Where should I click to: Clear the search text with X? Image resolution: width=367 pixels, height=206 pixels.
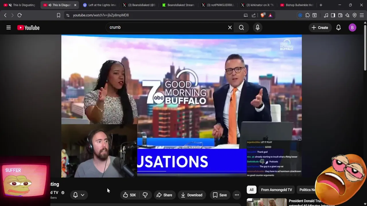pyautogui.click(x=230, y=27)
